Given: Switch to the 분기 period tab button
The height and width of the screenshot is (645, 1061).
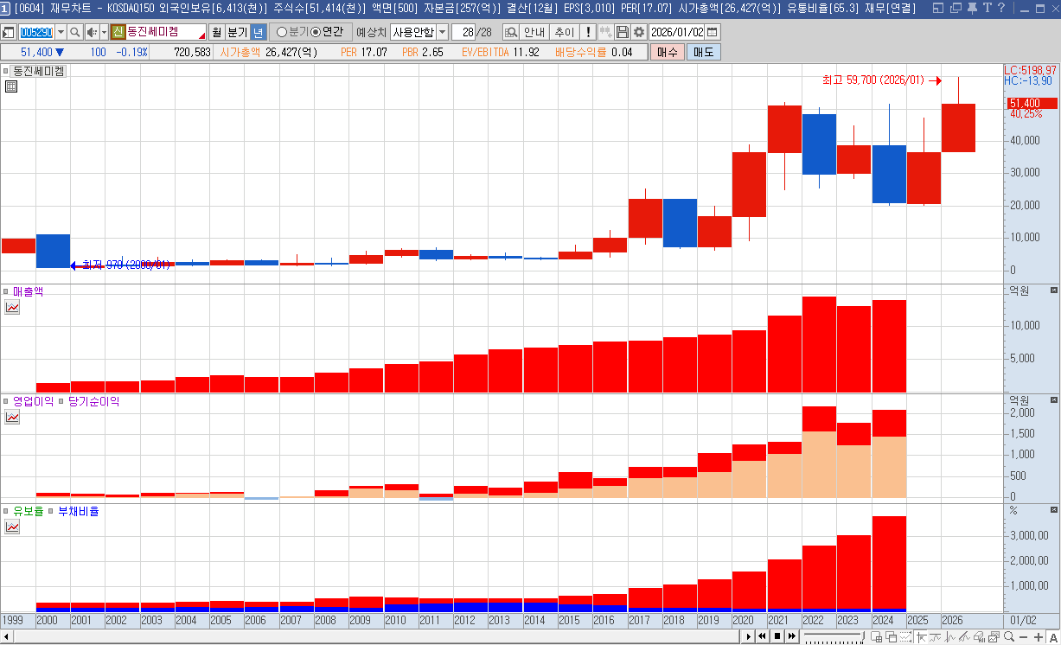Looking at the screenshot, I should [x=236, y=32].
